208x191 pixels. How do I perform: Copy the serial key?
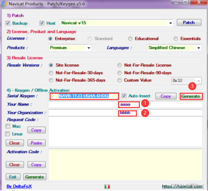point(166,96)
